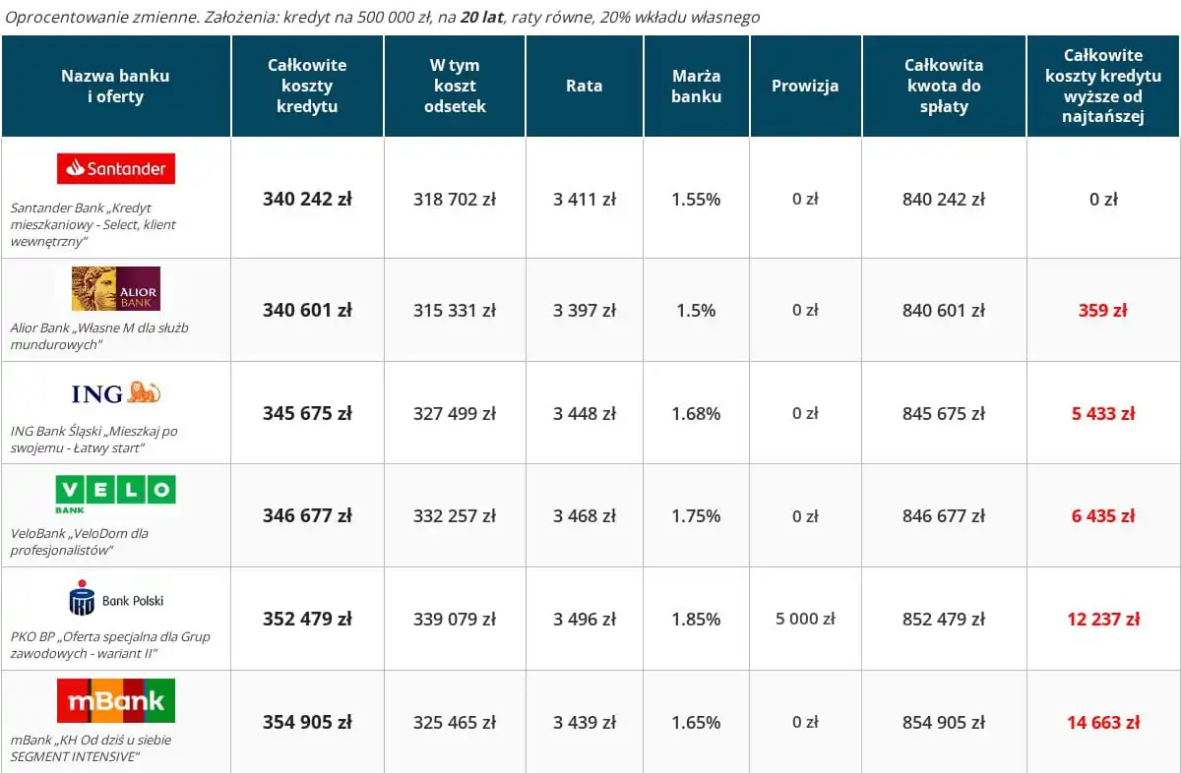Open the Santander Kredyt mieszkaniowy offer description
The image size is (1181, 773).
click(x=93, y=224)
